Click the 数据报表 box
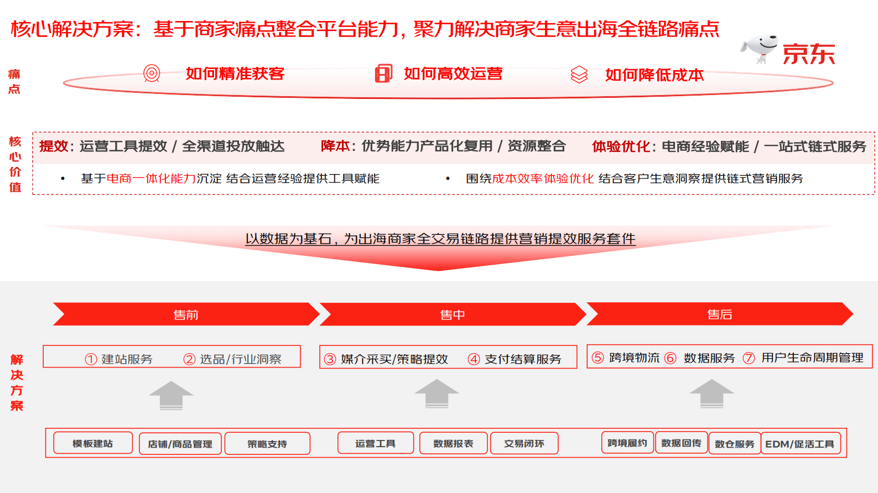The image size is (878, 493). 454,443
